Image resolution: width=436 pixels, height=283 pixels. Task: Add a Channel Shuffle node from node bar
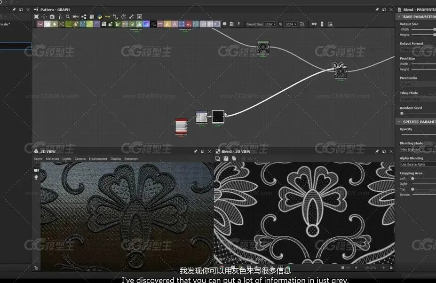pyautogui.click(x=62, y=24)
